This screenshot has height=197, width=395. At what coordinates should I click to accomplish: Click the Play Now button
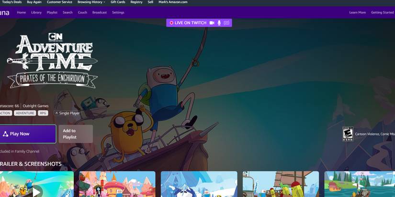pos(28,134)
